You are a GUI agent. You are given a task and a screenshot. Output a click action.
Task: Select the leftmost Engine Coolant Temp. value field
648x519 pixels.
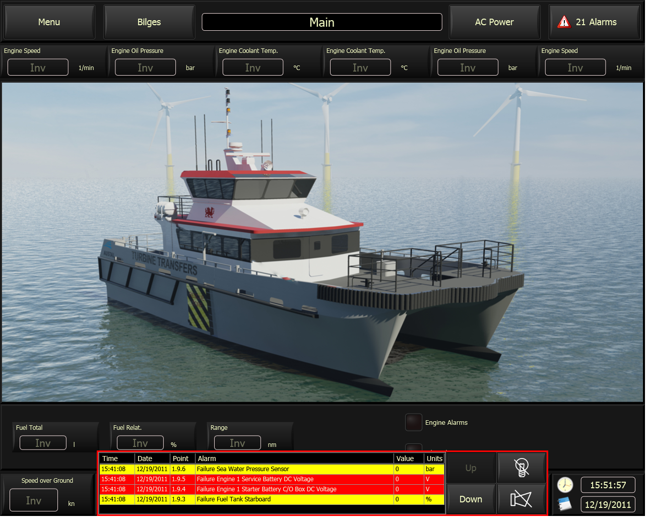[x=253, y=68]
